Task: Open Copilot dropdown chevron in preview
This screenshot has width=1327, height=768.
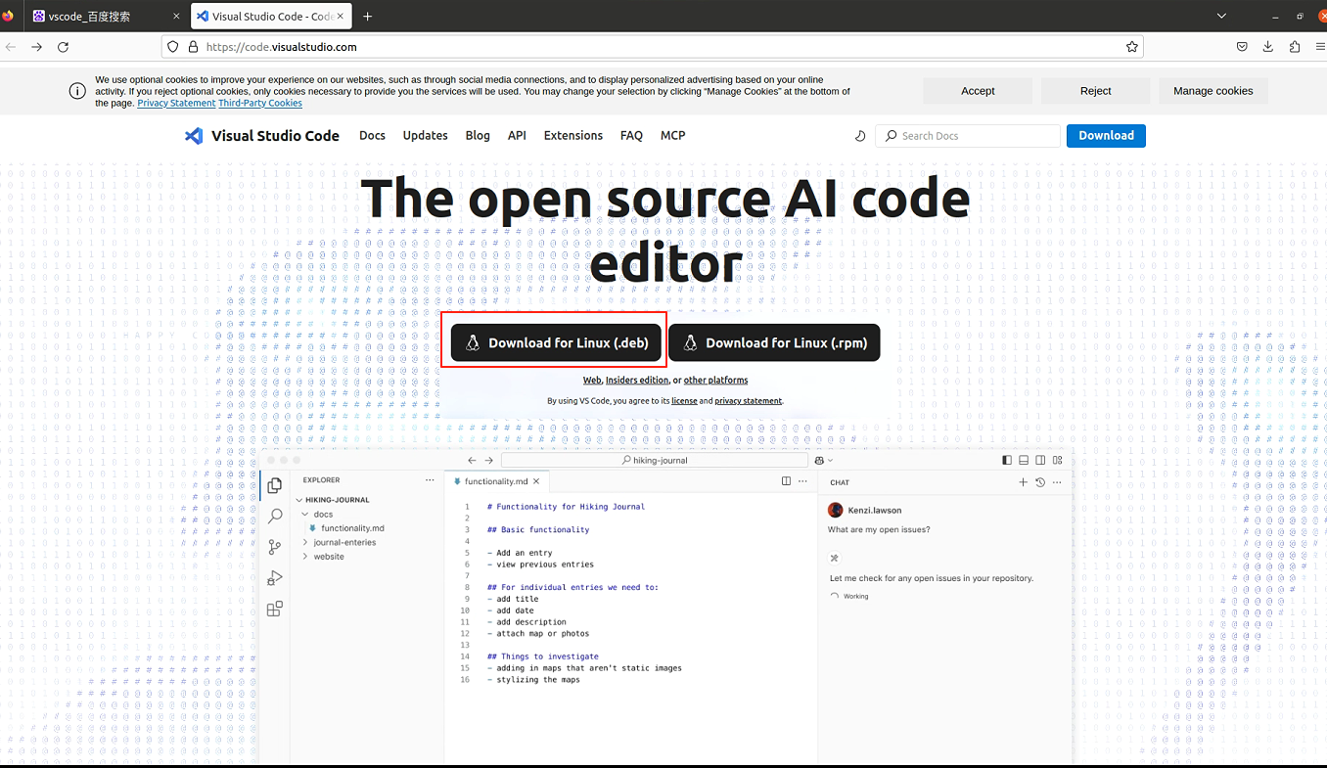Action: coord(831,461)
